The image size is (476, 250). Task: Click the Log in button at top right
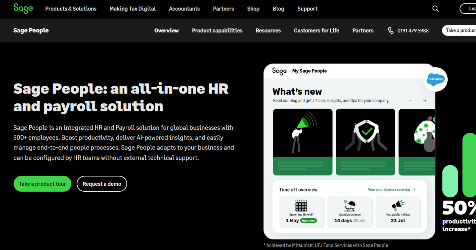tap(468, 8)
